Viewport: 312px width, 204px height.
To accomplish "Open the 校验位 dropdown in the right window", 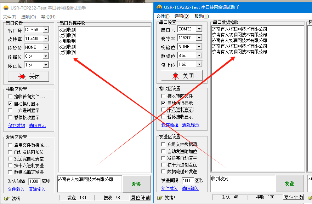I will (199, 47).
